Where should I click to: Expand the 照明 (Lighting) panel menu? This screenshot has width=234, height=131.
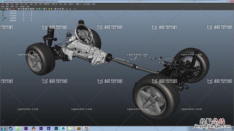click(x=12, y=7)
